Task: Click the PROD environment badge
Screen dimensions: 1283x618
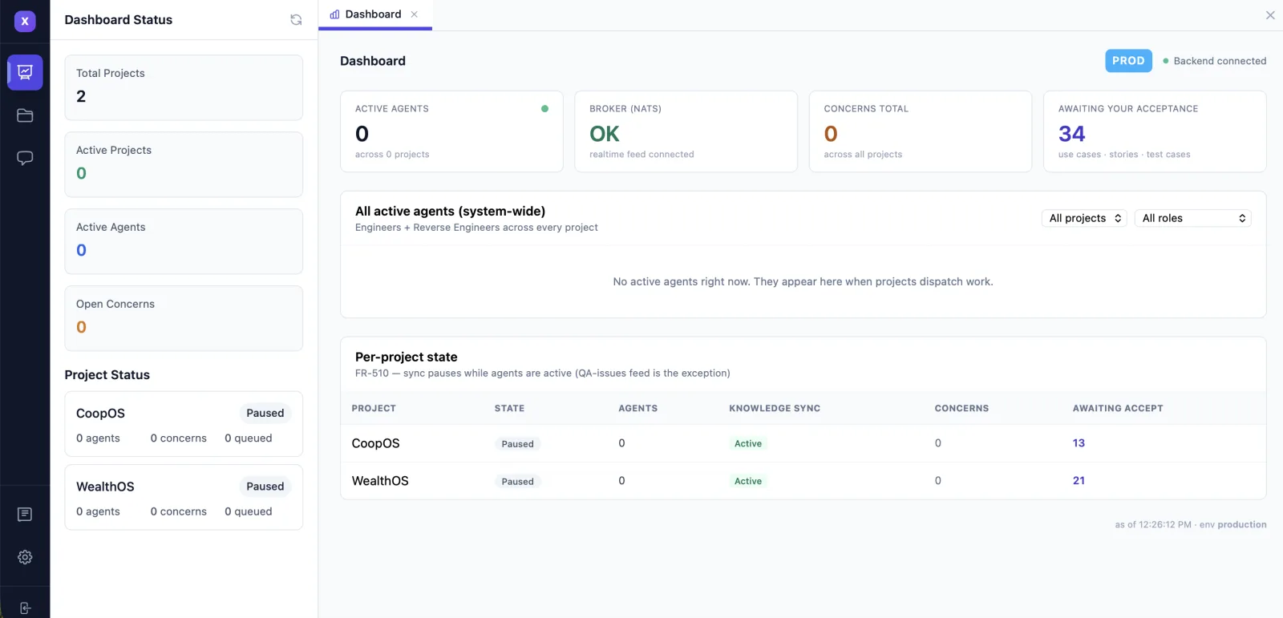Action: (1128, 61)
